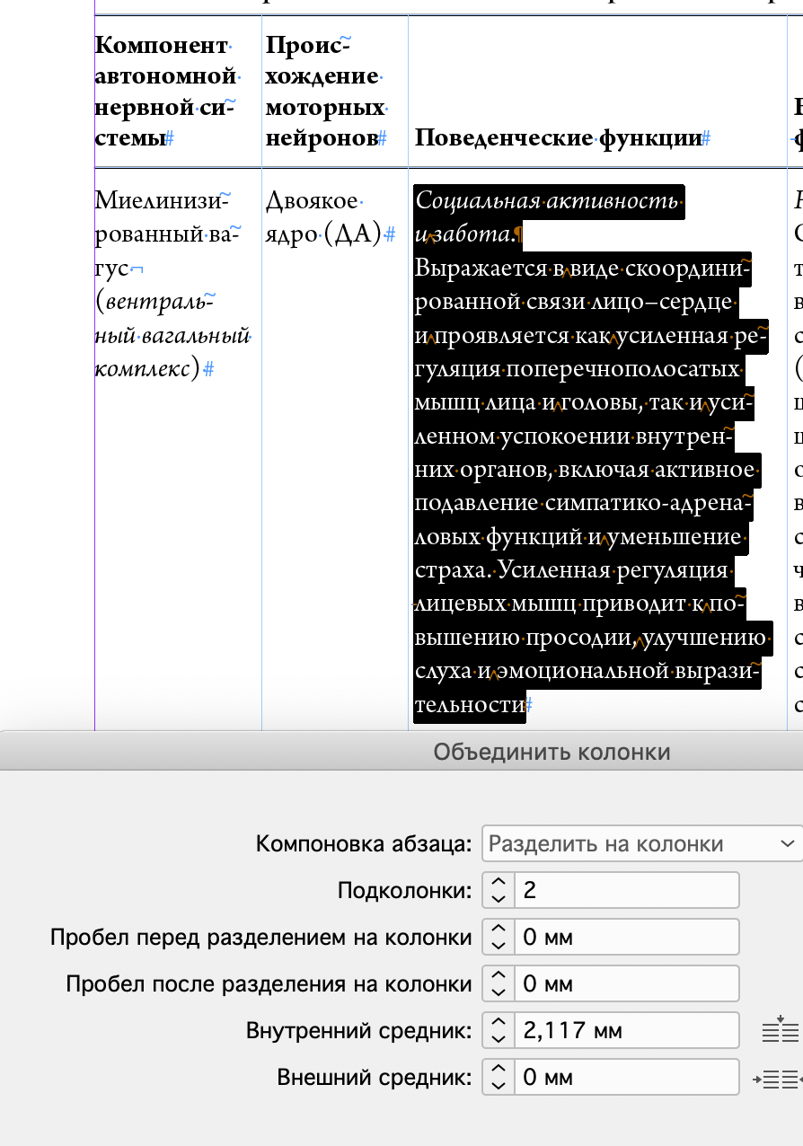
Task: Focus the Пробел после разделения на колонки field
Action: [625, 984]
